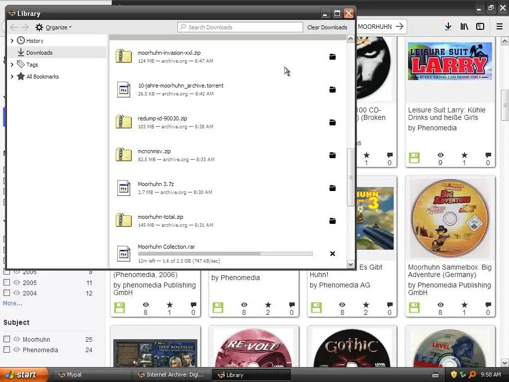Screen dimensions: 509x382
Task: Toggle eye icon for Moorhuhn subject
Action: click(x=16, y=339)
